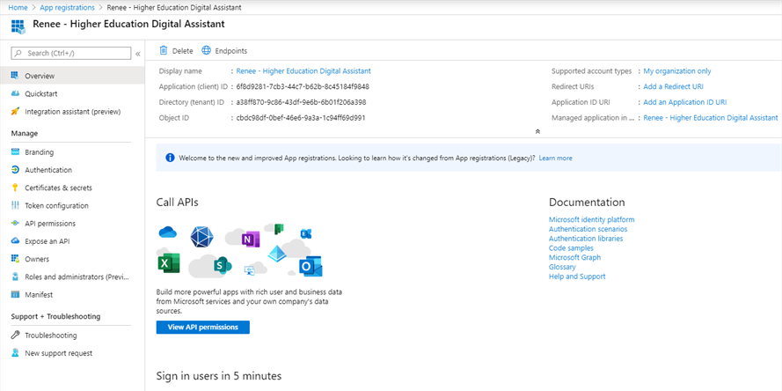Go to Home breadcrumb link
This screenshot has height=391, width=782.
[x=18, y=8]
